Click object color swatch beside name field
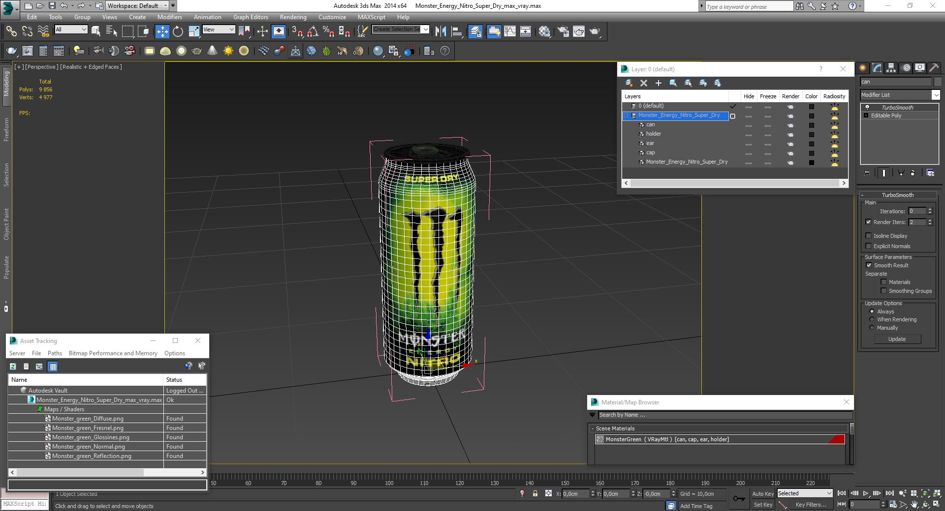Image resolution: width=945 pixels, height=511 pixels. point(938,82)
